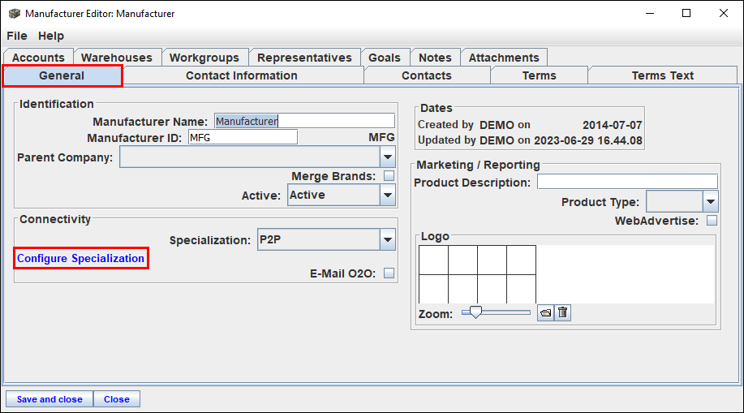Click the logo Zoom slider handle
The width and height of the screenshot is (744, 413).
pos(475,312)
